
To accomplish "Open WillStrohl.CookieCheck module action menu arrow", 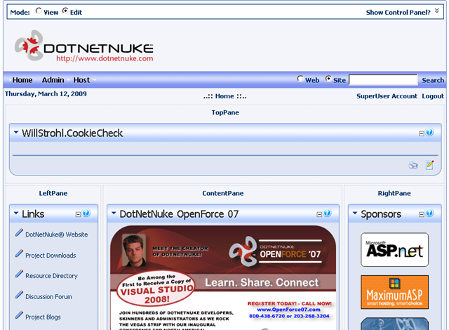I will (16, 132).
